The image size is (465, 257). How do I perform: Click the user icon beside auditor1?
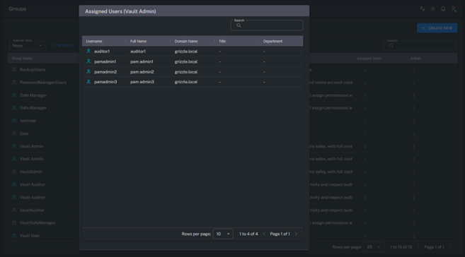[x=88, y=51]
